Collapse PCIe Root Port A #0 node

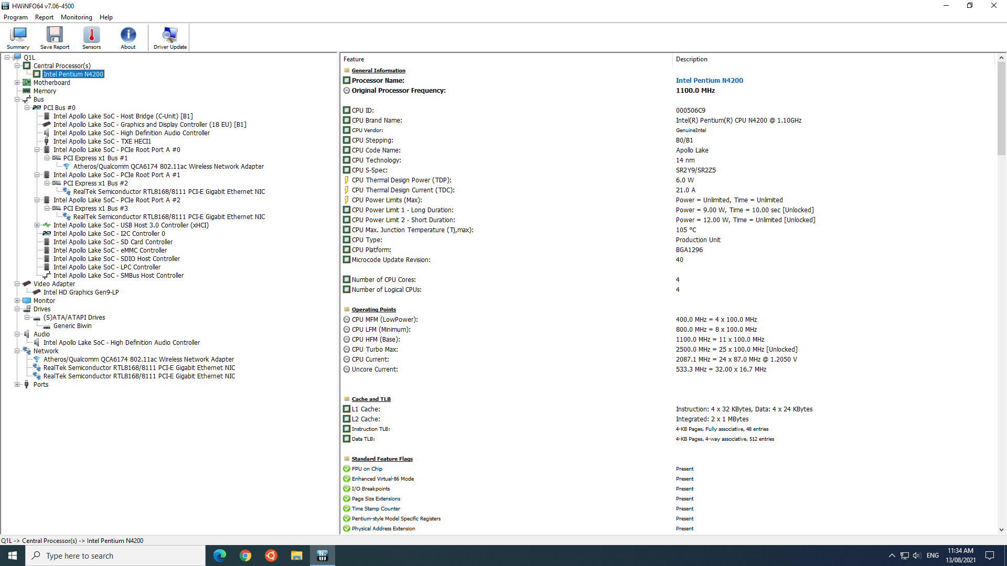tap(37, 150)
